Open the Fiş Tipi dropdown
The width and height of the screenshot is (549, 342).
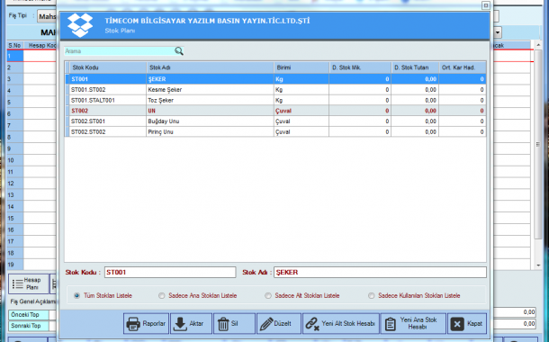(48, 16)
